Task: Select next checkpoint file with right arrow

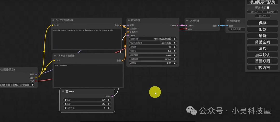Action: point(33,85)
